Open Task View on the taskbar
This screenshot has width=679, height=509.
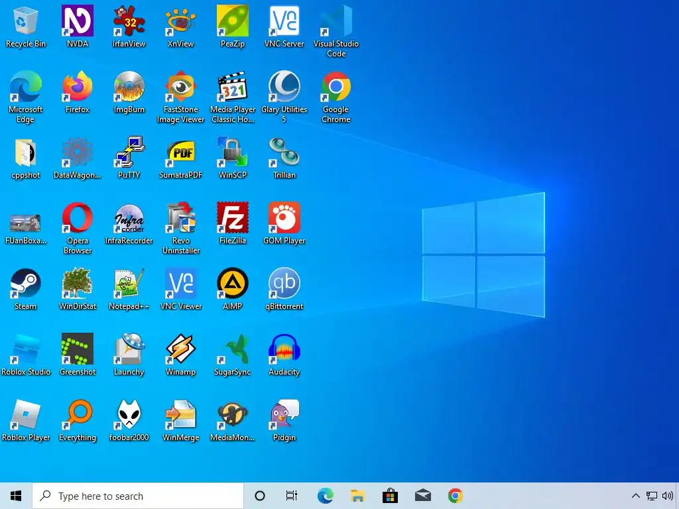coord(292,496)
